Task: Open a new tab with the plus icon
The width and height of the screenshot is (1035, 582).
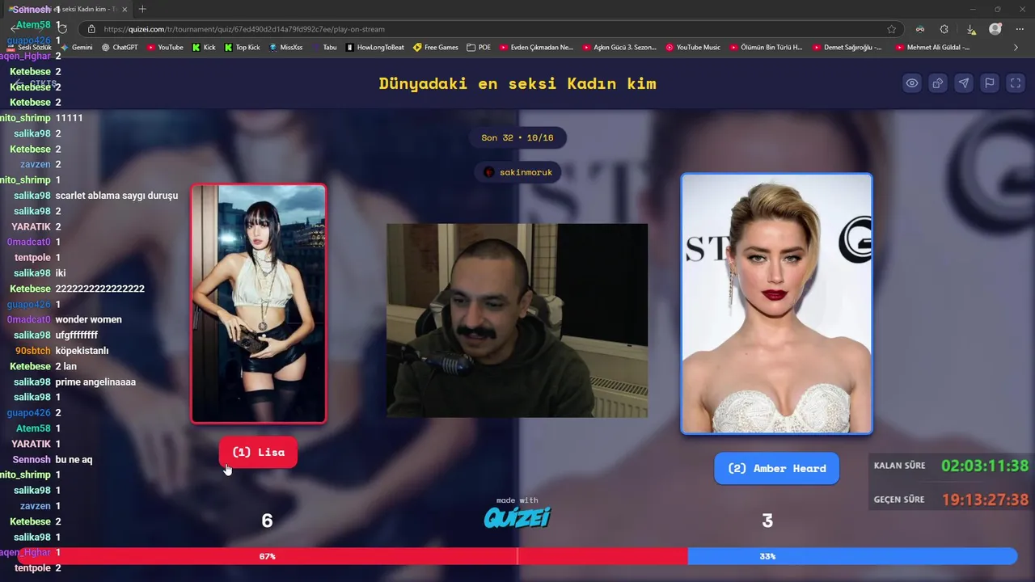Action: point(142,9)
